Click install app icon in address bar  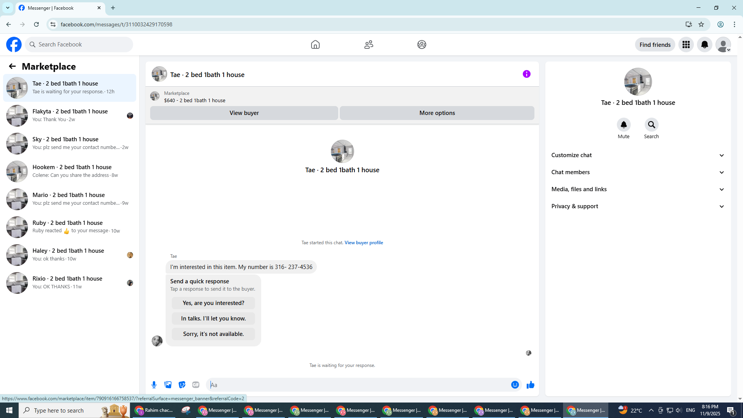point(689,24)
